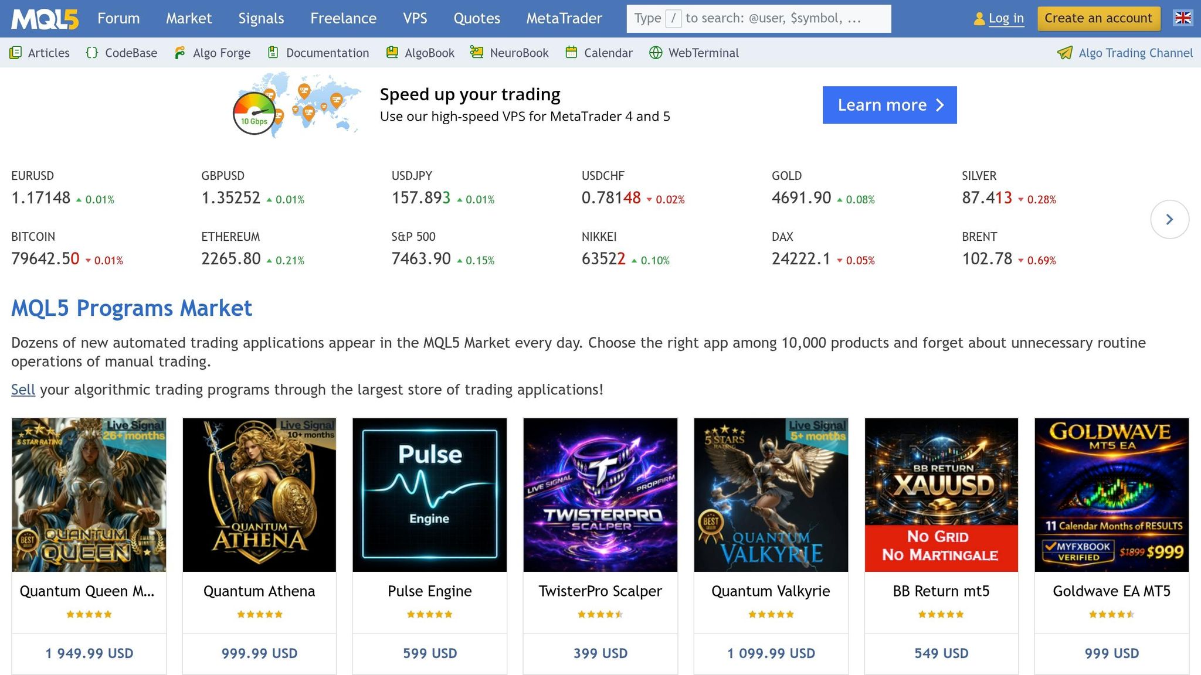
Task: Click the USDJPY quote
Action: coord(443,189)
